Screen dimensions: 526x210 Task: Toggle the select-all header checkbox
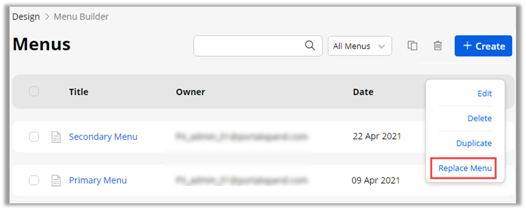coord(34,91)
